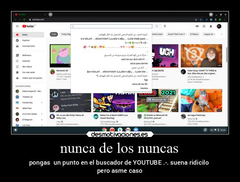Select the Juegos de chip
Screen dimensions: 240x182
(210, 34)
